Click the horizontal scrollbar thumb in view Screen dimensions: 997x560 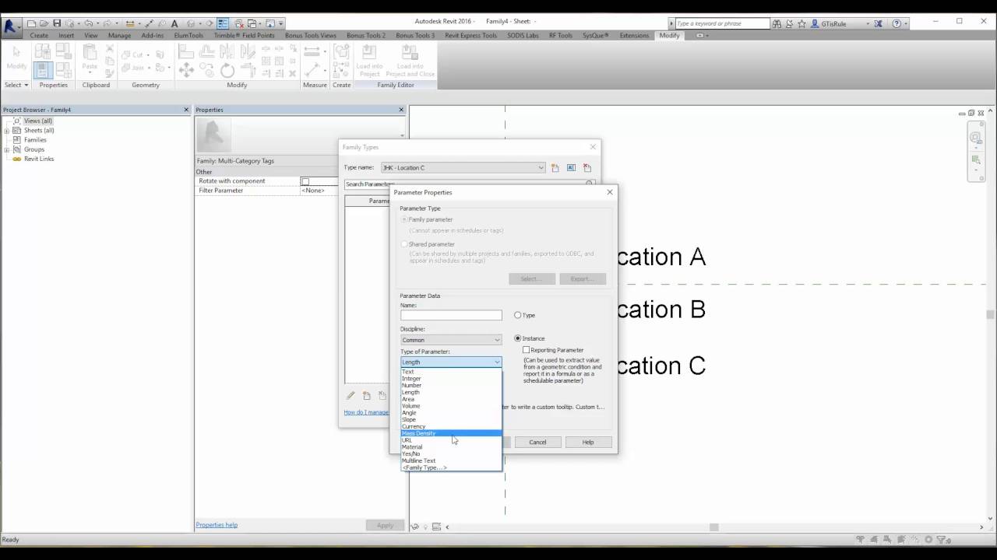pyautogui.click(x=713, y=527)
